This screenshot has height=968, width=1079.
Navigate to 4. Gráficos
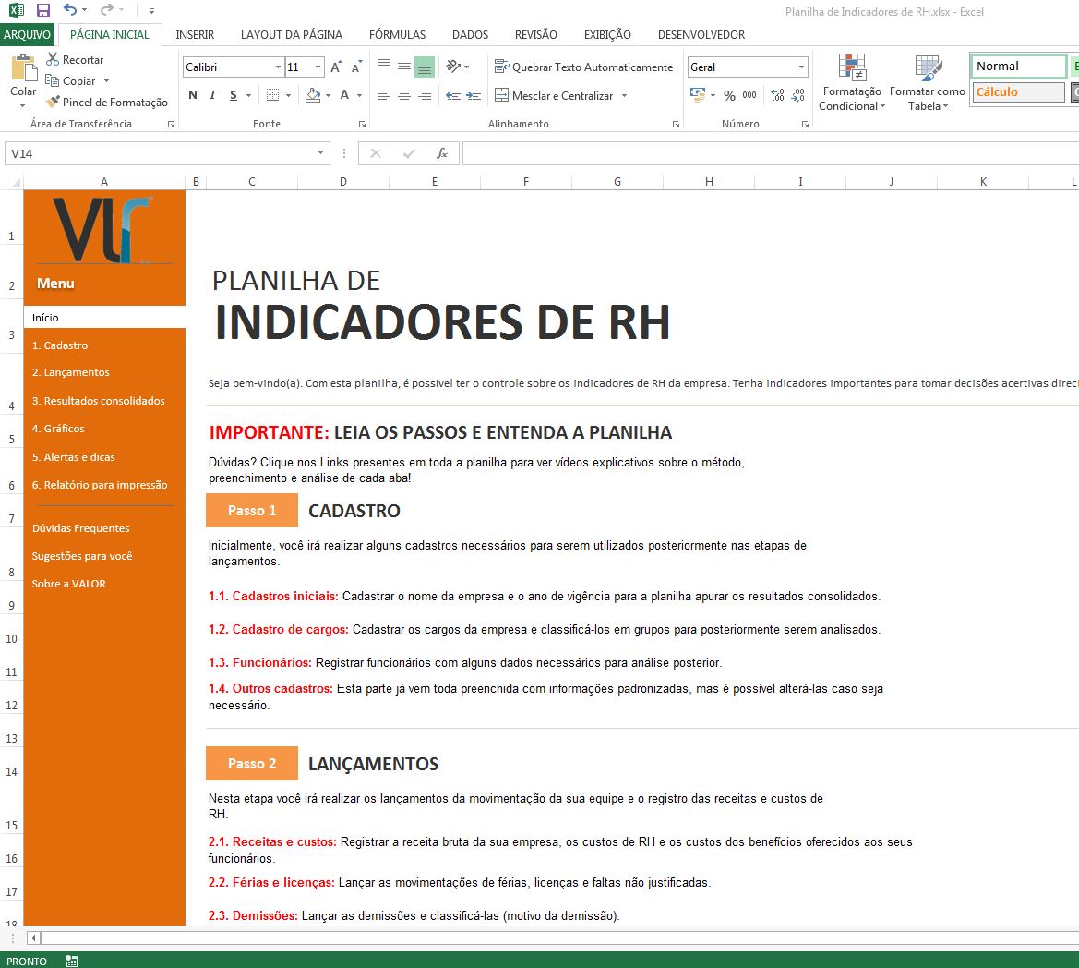coord(58,429)
